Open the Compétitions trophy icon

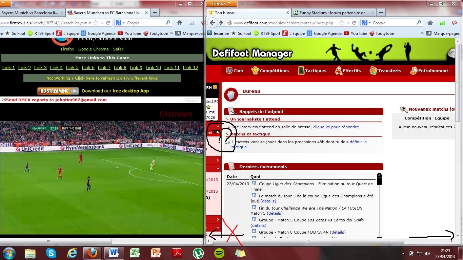pos(255,71)
